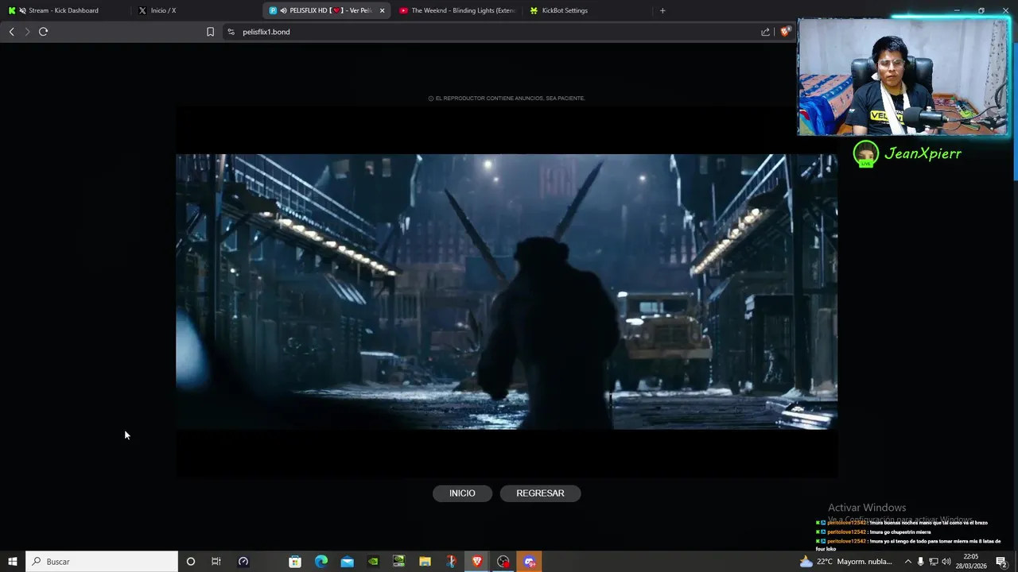Viewport: 1018px width, 572px height.
Task: Open a new tab with plus button
Action: coord(662,10)
